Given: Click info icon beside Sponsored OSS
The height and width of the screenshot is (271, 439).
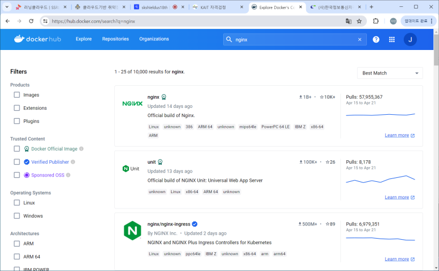Looking at the screenshot, I should click(x=68, y=175).
